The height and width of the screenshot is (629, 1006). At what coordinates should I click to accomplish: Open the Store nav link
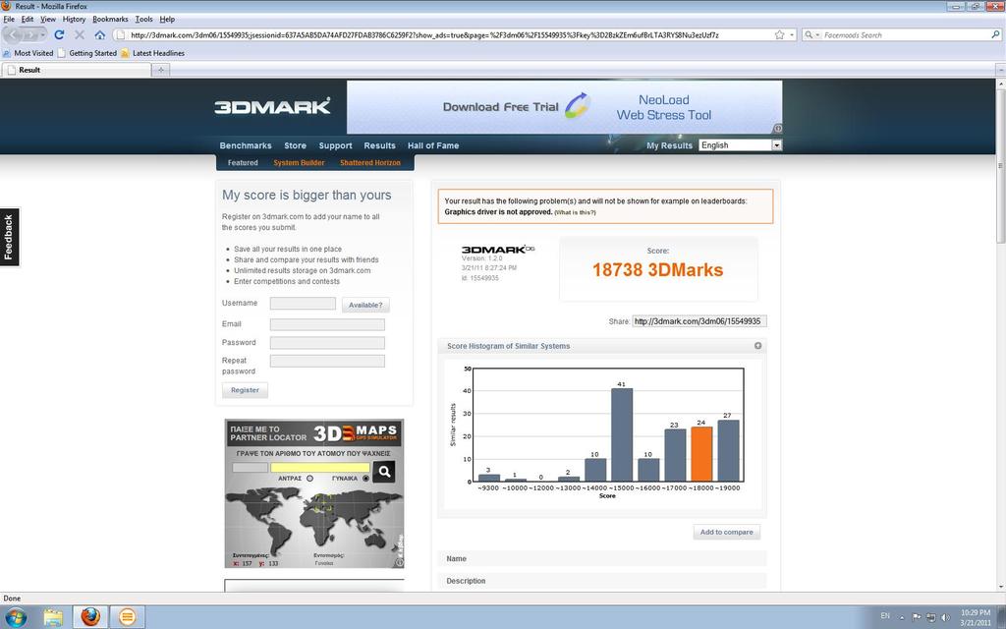(295, 145)
